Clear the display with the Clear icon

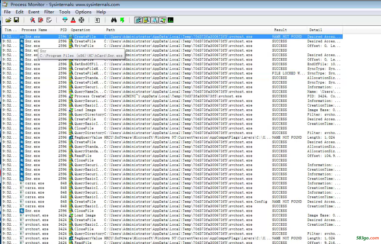coord(49,20)
